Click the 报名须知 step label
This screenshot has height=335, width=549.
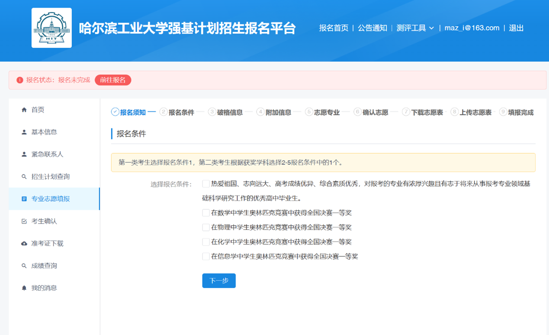pyautogui.click(x=133, y=112)
